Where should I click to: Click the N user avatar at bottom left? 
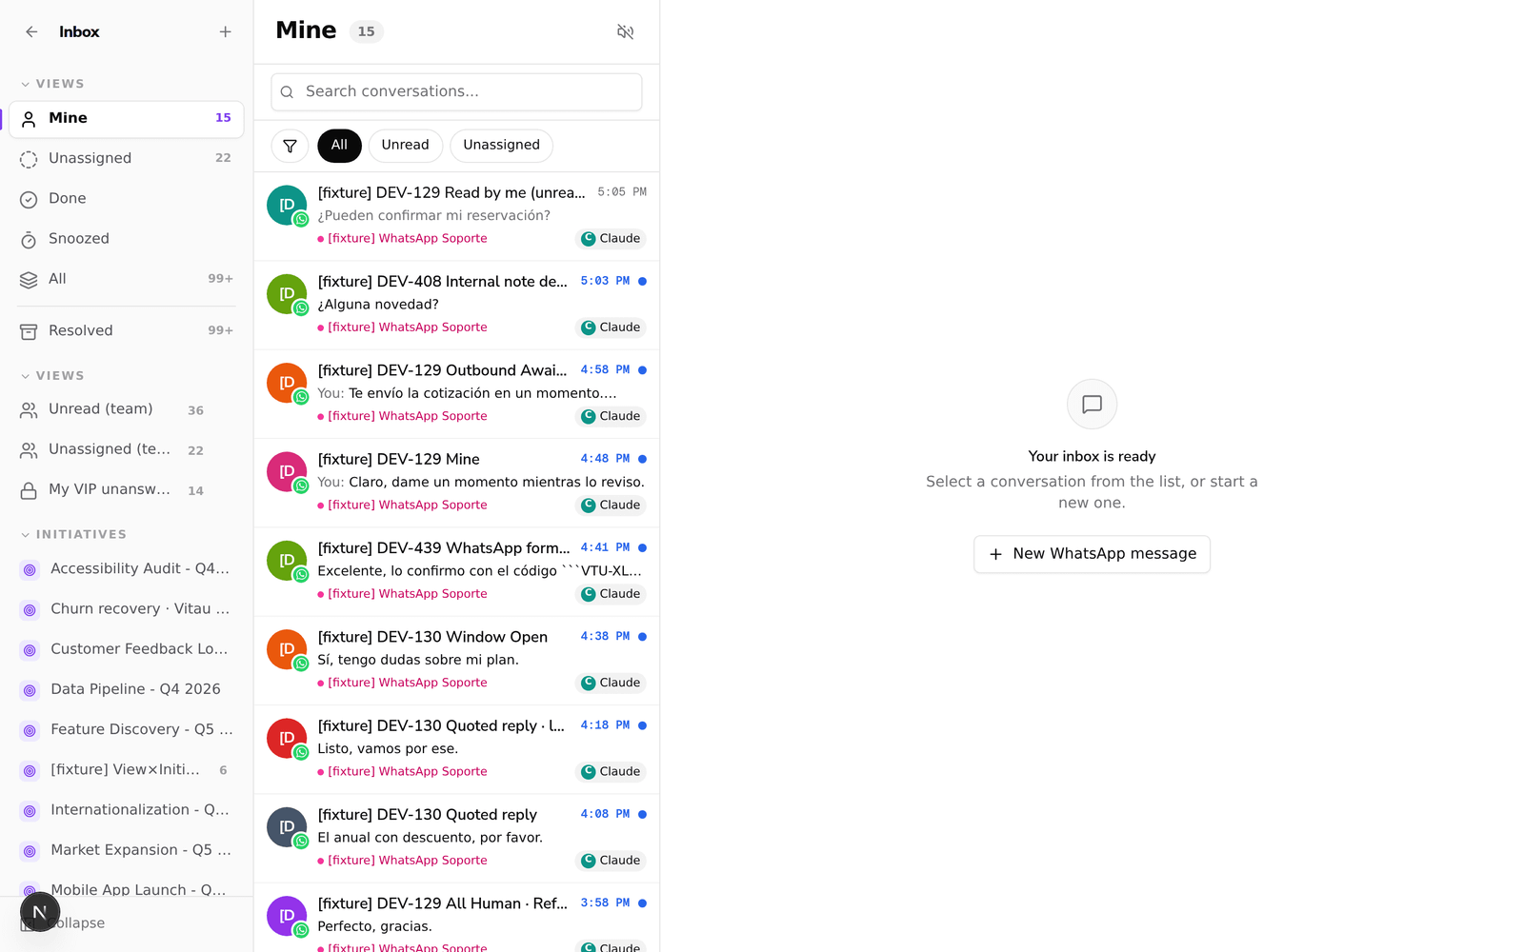pos(40,912)
